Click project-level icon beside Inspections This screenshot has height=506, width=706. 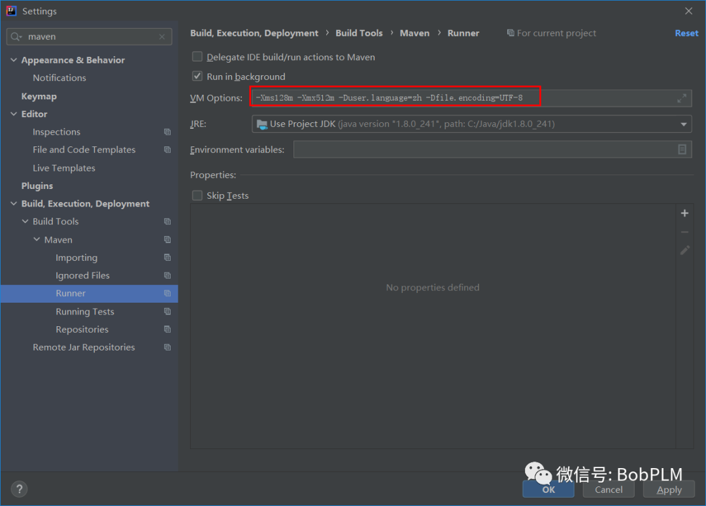[x=167, y=132]
